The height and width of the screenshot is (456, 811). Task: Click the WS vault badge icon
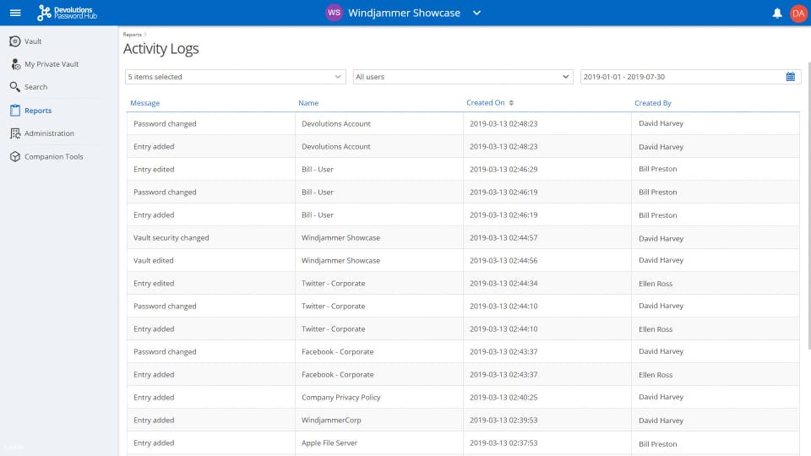pos(335,13)
